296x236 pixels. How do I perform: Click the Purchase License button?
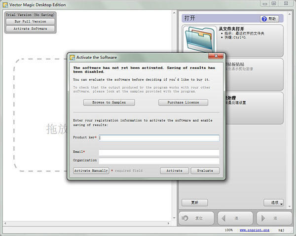[x=183, y=102]
